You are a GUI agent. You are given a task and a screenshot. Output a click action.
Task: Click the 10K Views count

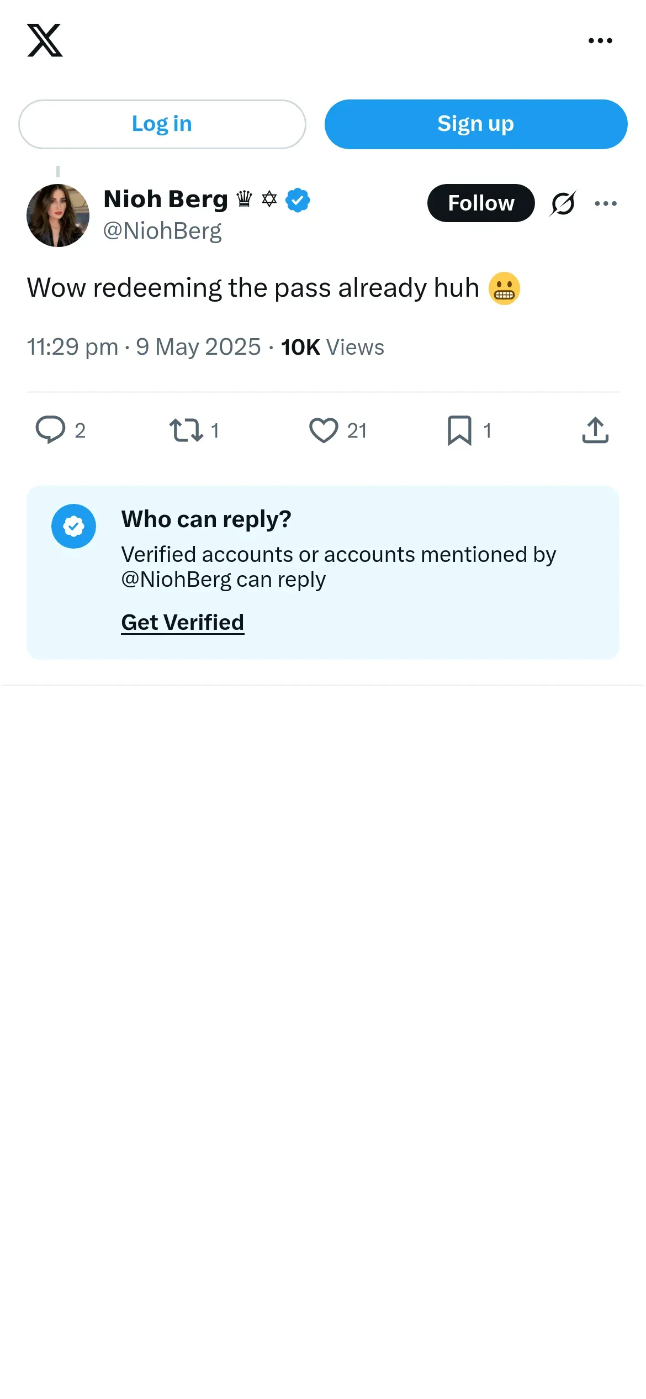pos(332,348)
